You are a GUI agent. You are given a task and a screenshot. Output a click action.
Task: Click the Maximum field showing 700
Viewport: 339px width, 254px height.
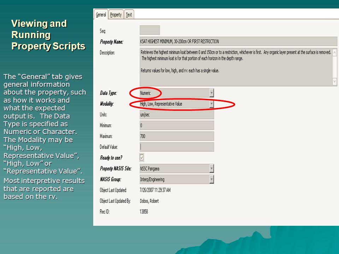177,136
